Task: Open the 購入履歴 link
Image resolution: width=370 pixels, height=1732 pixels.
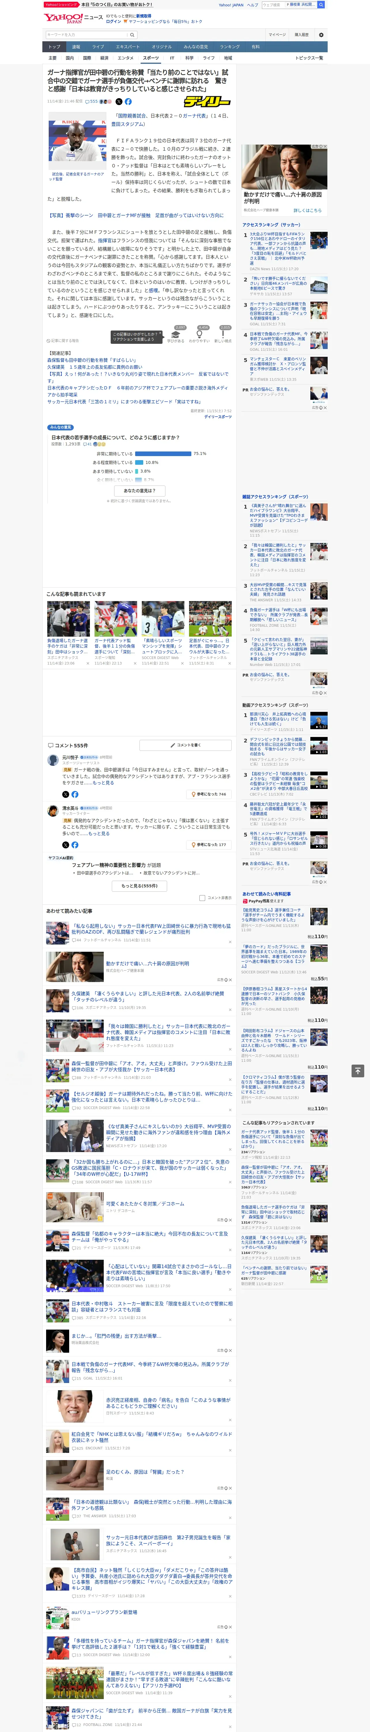Action: (301, 35)
